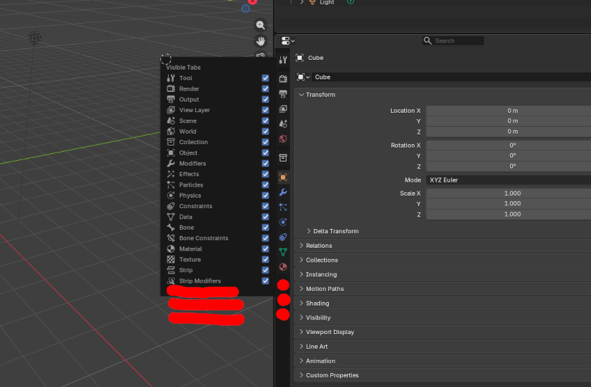The image size is (591, 387).
Task: Click the Bone entry in Visible Tabs
Action: pos(187,228)
